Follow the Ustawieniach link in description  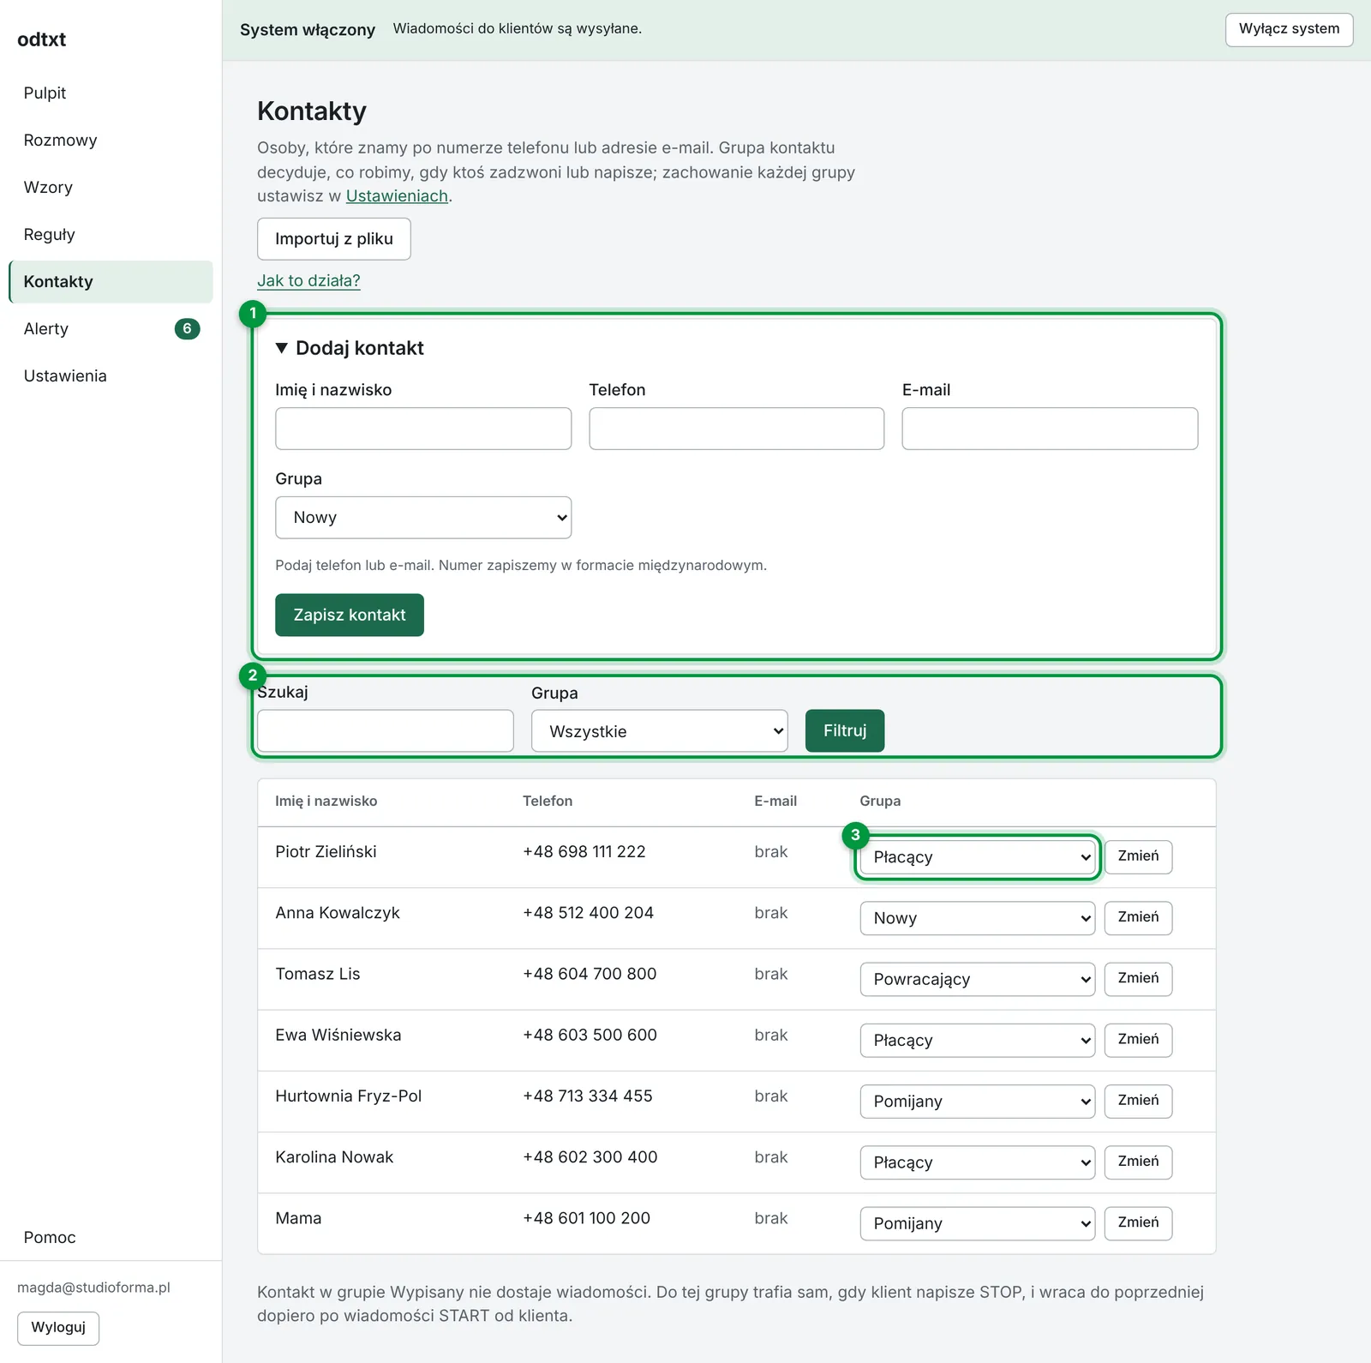click(397, 196)
